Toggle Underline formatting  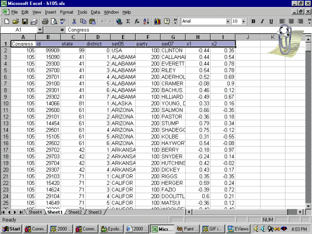(271, 22)
